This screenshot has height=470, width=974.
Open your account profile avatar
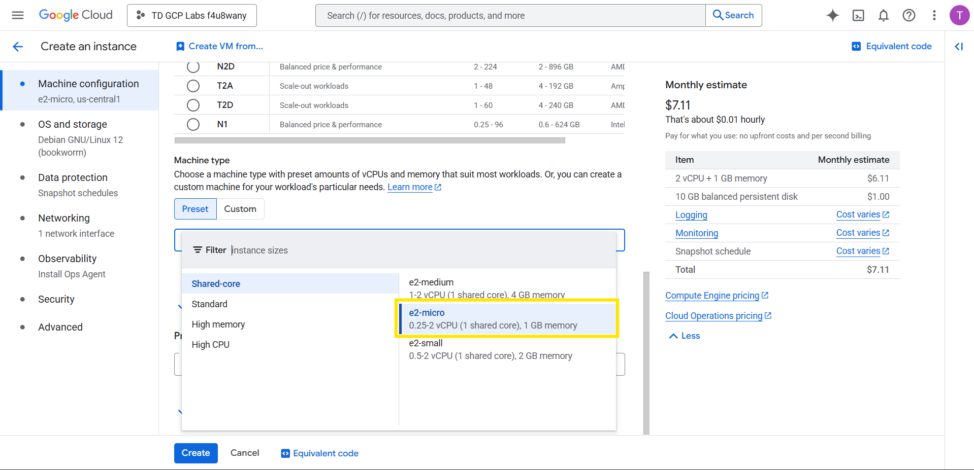point(959,15)
